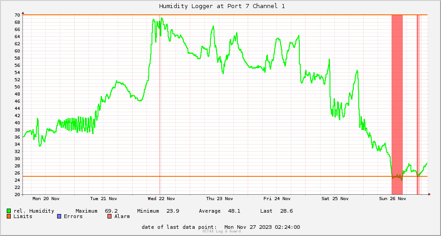Image resolution: width=441 pixels, height=236 pixels.
Task: Click the y-axis label 36
Action: (18, 137)
